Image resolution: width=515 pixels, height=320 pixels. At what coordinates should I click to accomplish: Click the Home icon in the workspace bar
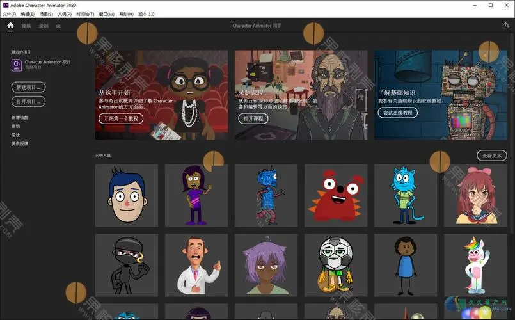10,26
